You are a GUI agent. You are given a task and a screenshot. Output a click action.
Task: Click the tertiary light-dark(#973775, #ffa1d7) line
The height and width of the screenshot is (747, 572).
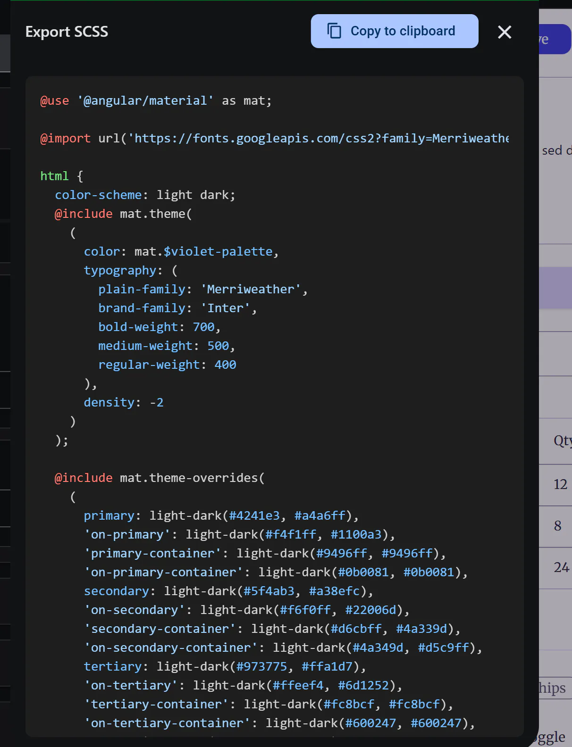coord(225,666)
